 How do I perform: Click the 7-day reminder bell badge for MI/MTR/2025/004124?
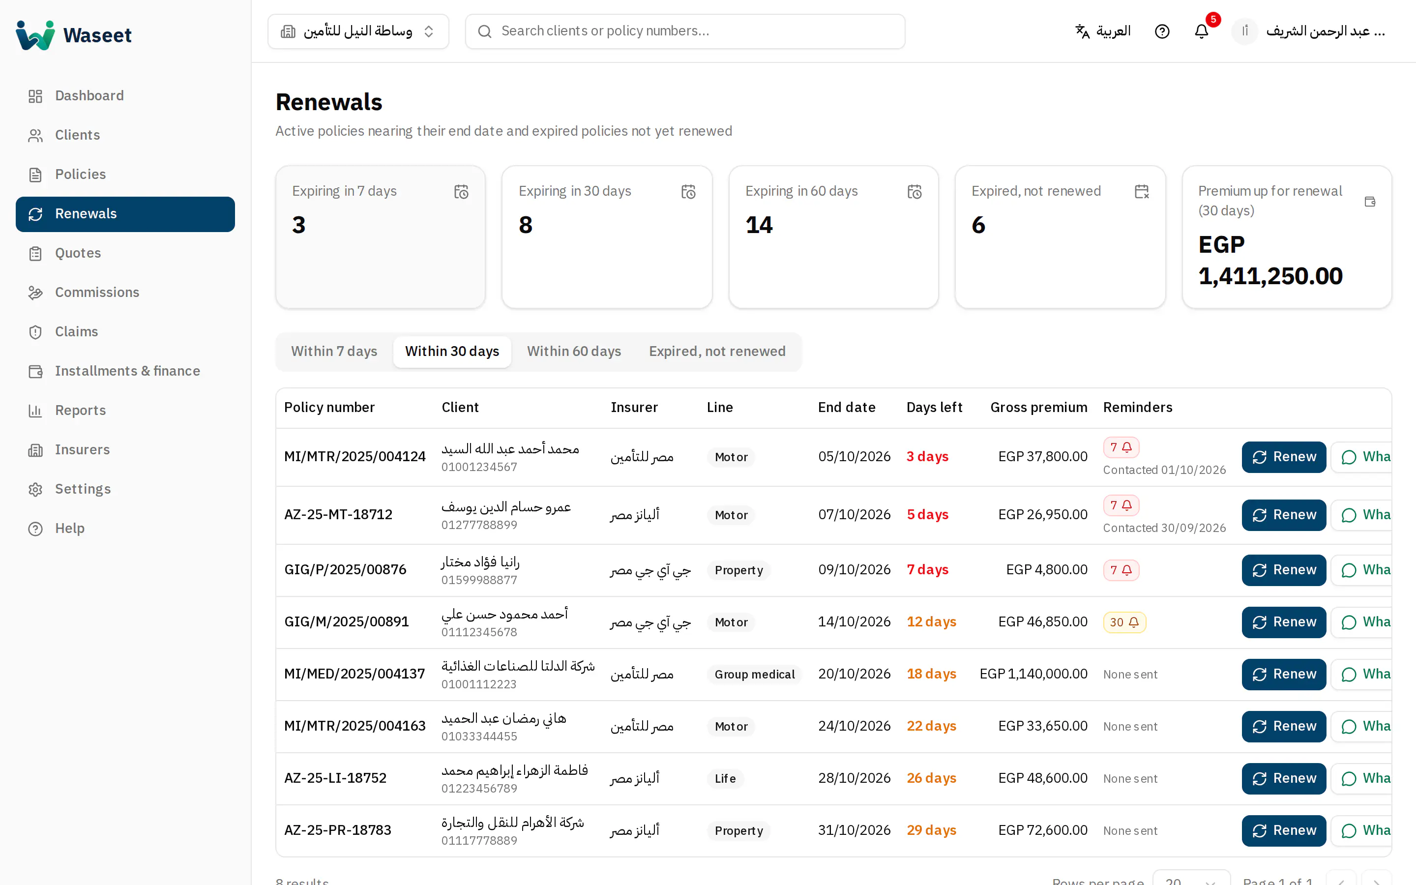coord(1121,447)
